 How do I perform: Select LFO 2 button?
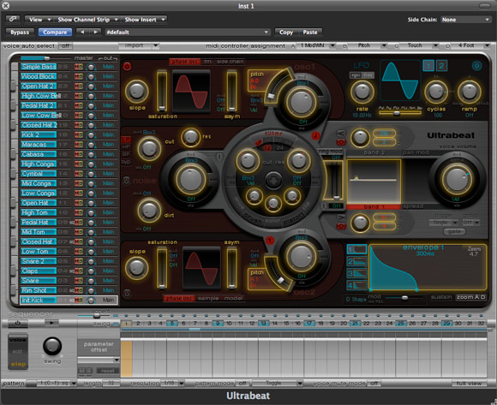tap(441, 66)
